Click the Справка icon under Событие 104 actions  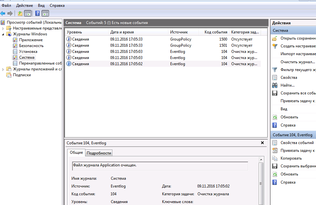(275, 182)
